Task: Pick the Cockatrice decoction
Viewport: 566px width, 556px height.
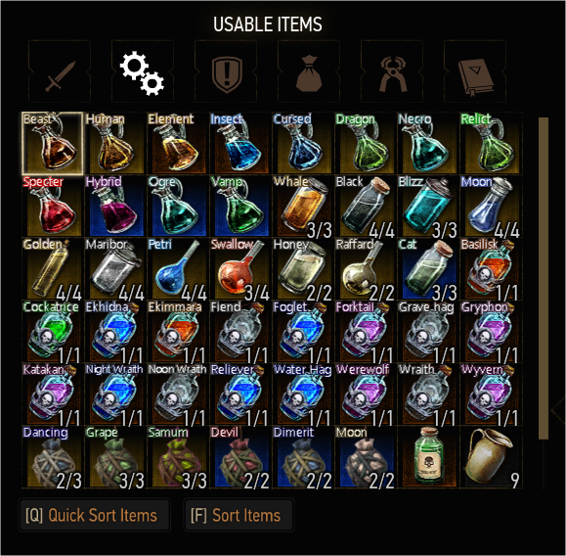Action: tap(53, 332)
